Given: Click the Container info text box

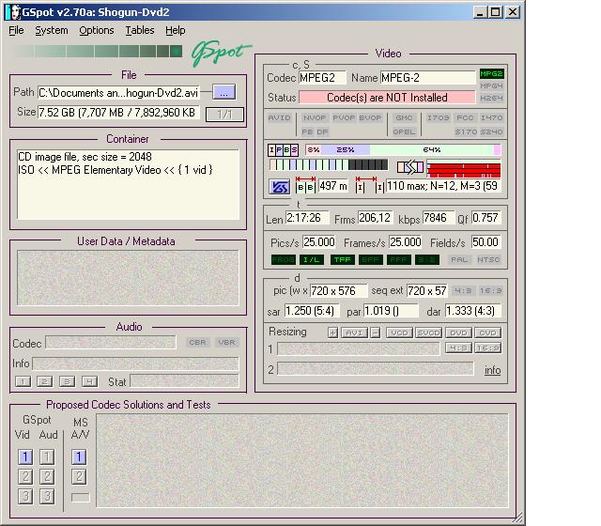Looking at the screenshot, I should tap(128, 184).
